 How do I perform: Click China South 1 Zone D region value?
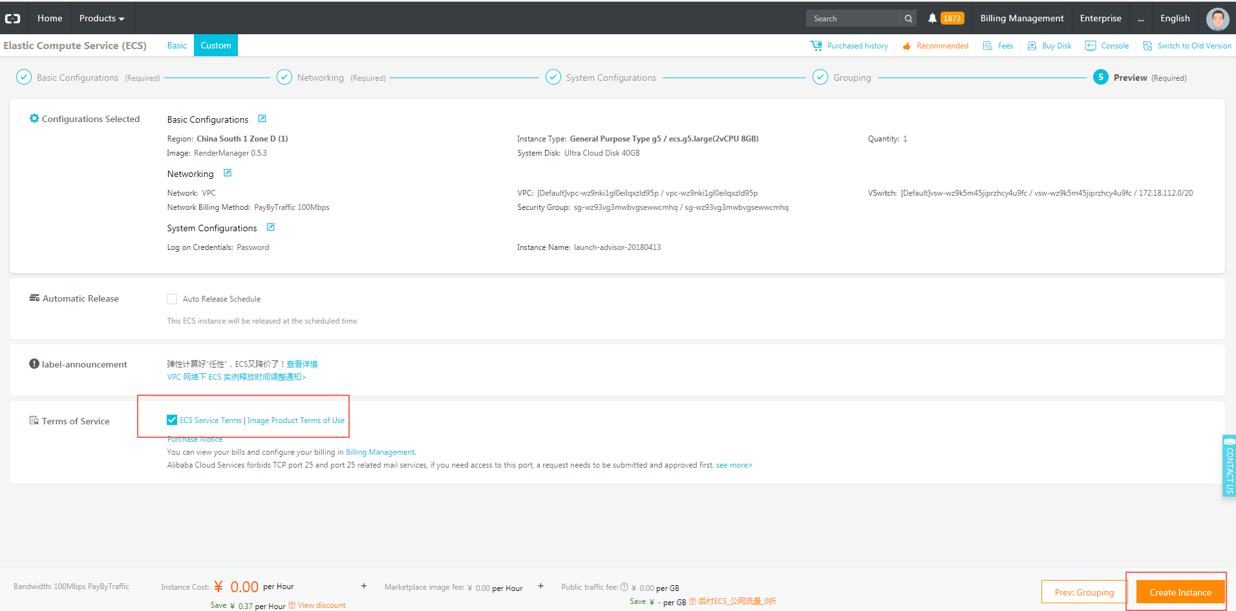tap(242, 139)
